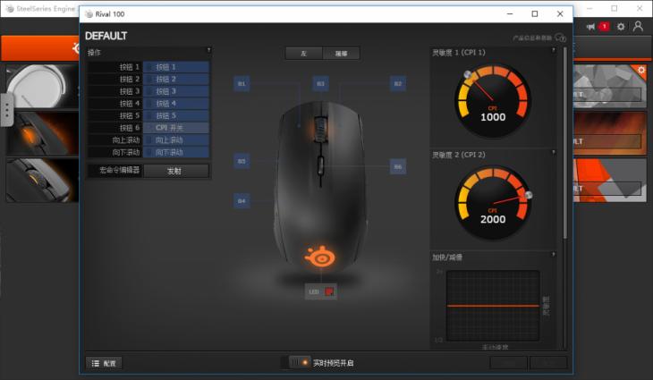Click the gear badge on the gray config thumbnail
This screenshot has width=653, height=380.
click(x=641, y=70)
